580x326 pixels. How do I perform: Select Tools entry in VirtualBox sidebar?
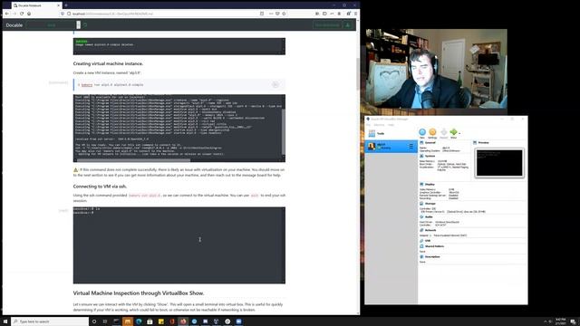pos(391,133)
